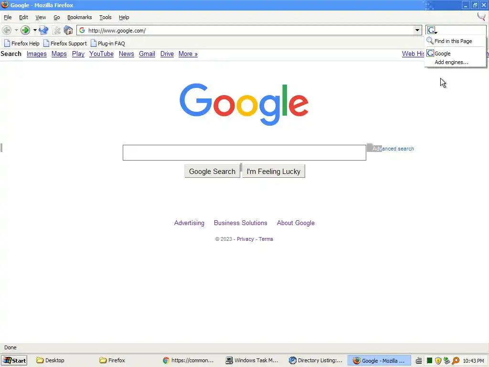Click the Back arrow toolbar button
The width and height of the screenshot is (489, 367).
(7, 30)
